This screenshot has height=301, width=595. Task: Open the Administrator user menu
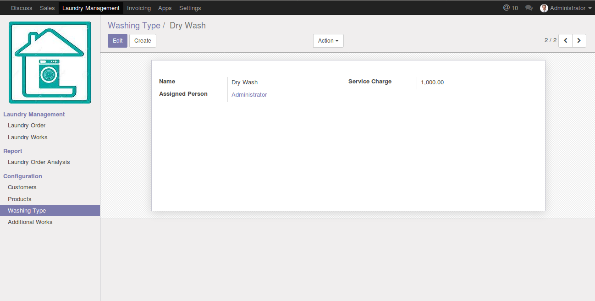coord(566,8)
